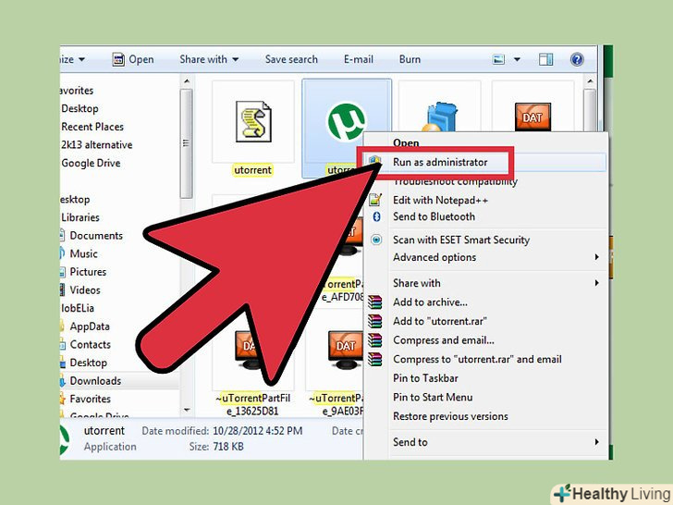673x505 pixels.
Task: Choose Add to "utorrent.rar"
Action: click(x=440, y=321)
